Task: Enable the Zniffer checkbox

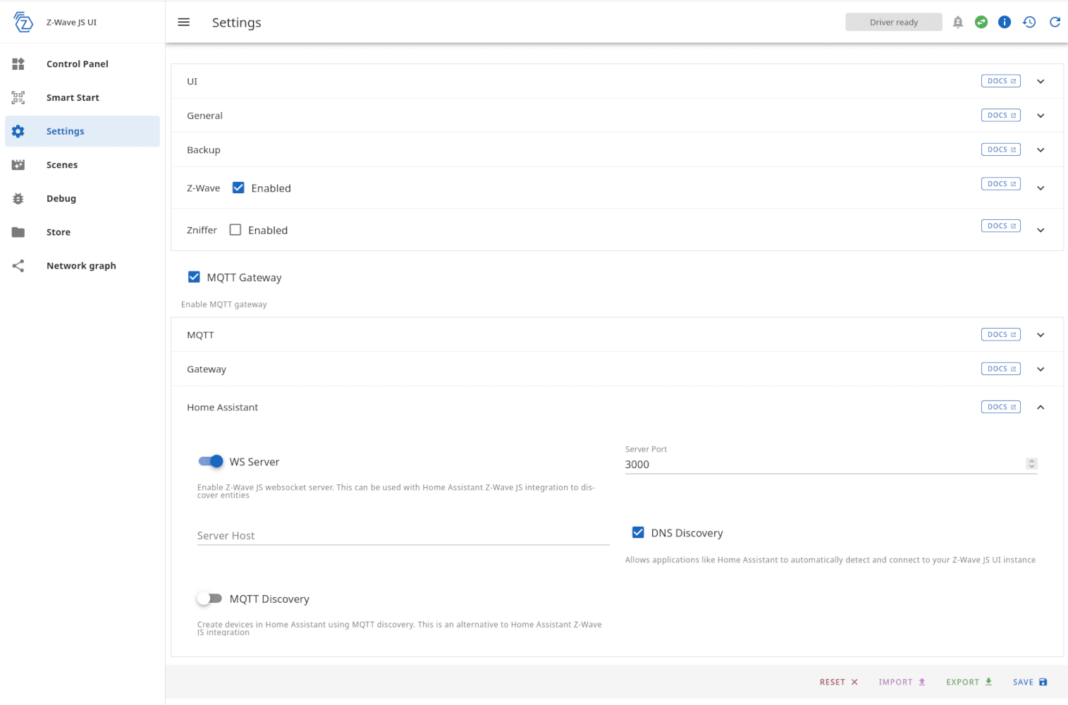Action: pos(235,230)
